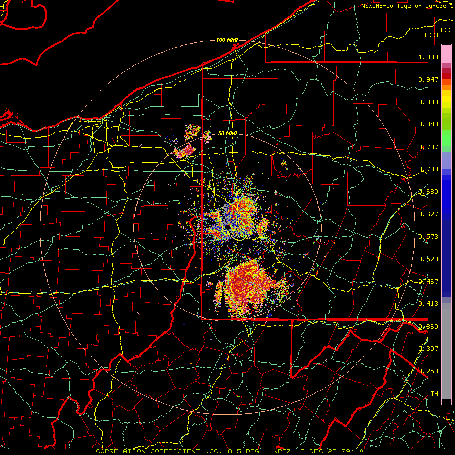Click the DCC label above the color scale
The image size is (455, 455).
pyautogui.click(x=444, y=30)
